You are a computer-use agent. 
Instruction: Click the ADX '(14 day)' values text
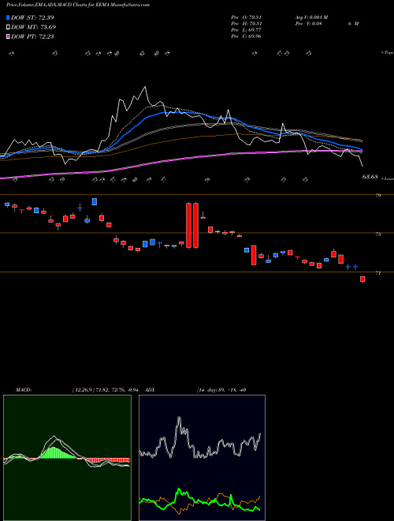coord(221,390)
